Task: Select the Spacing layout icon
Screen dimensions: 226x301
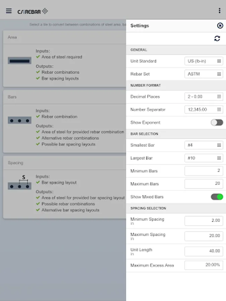Action: tap(19, 184)
